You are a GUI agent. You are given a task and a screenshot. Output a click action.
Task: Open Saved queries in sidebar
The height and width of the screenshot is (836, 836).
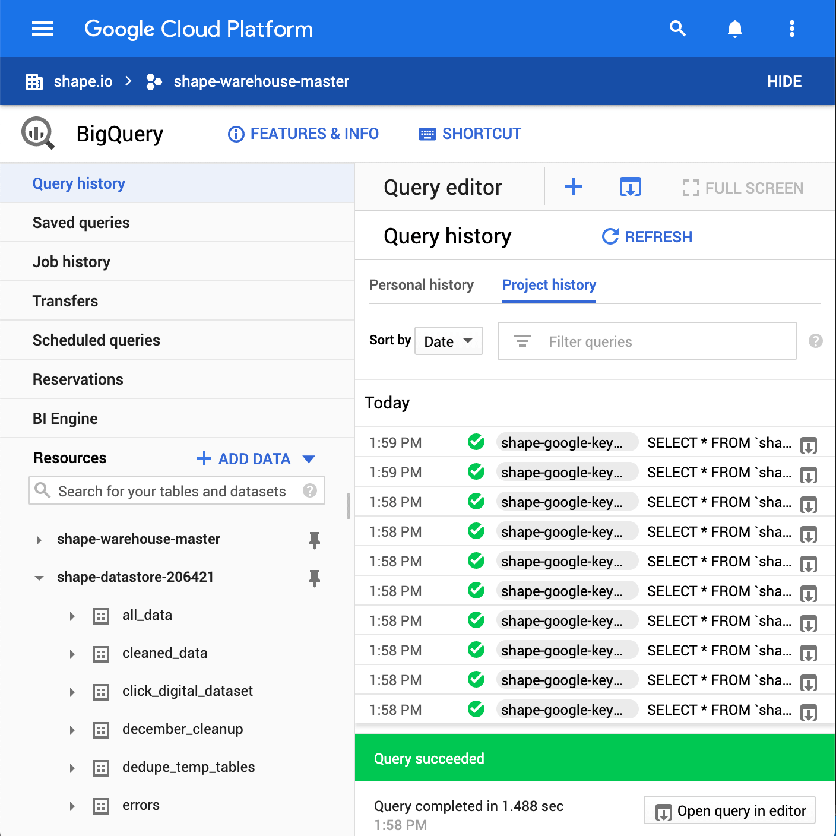pos(177,223)
